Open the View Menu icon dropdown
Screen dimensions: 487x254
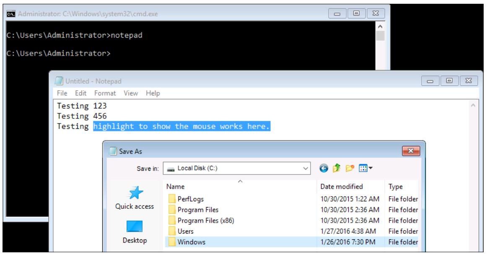coord(365,168)
